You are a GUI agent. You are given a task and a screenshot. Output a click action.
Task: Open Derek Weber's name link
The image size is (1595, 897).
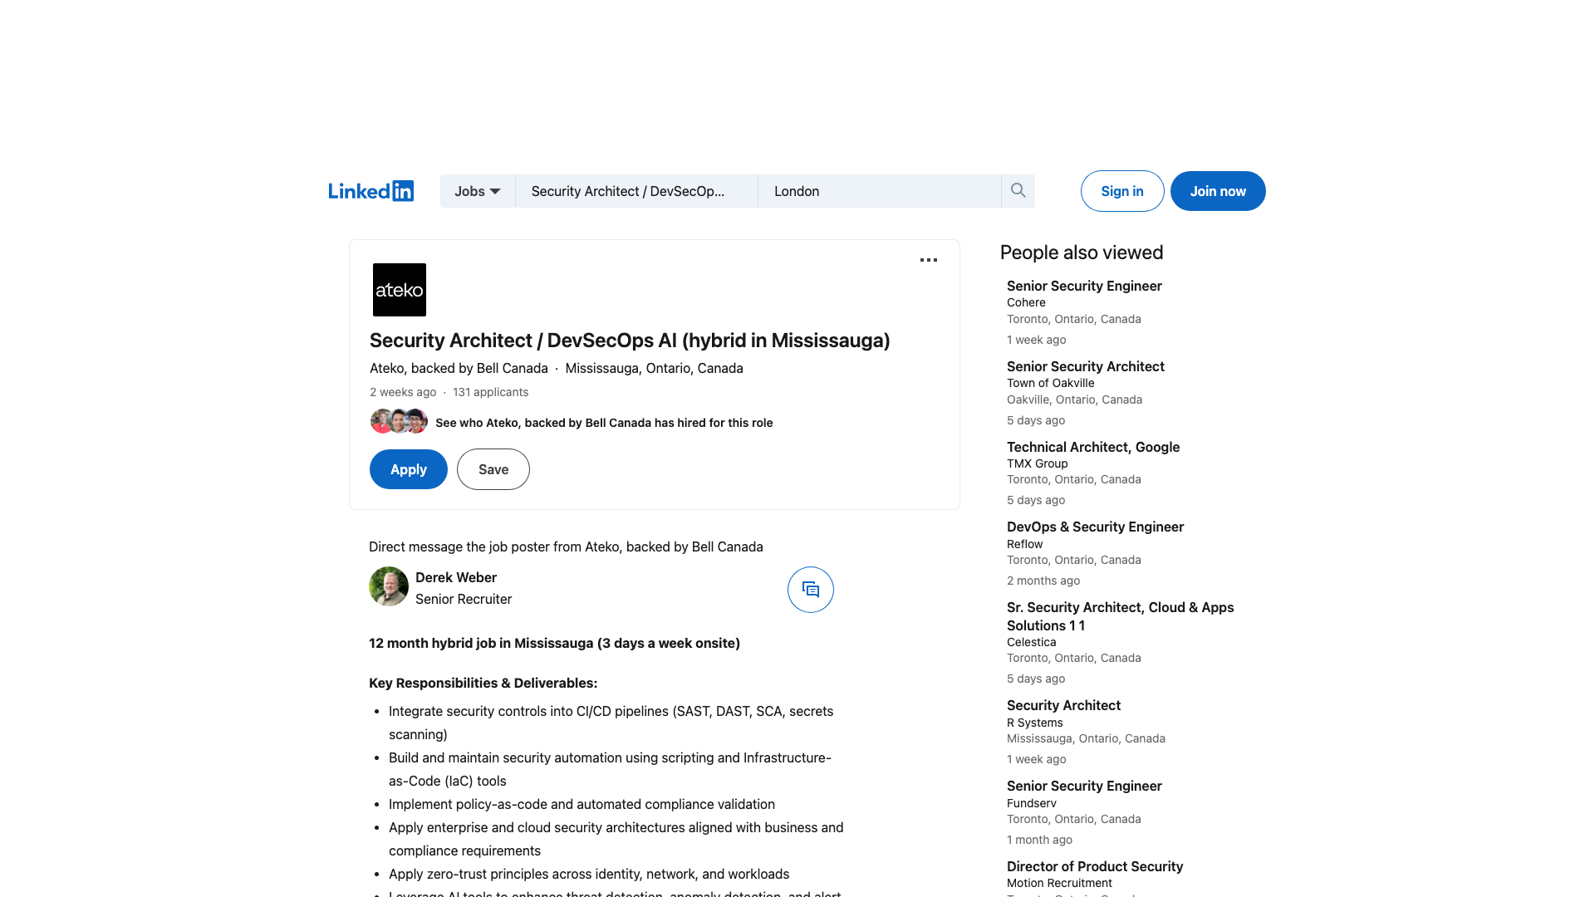[456, 577]
